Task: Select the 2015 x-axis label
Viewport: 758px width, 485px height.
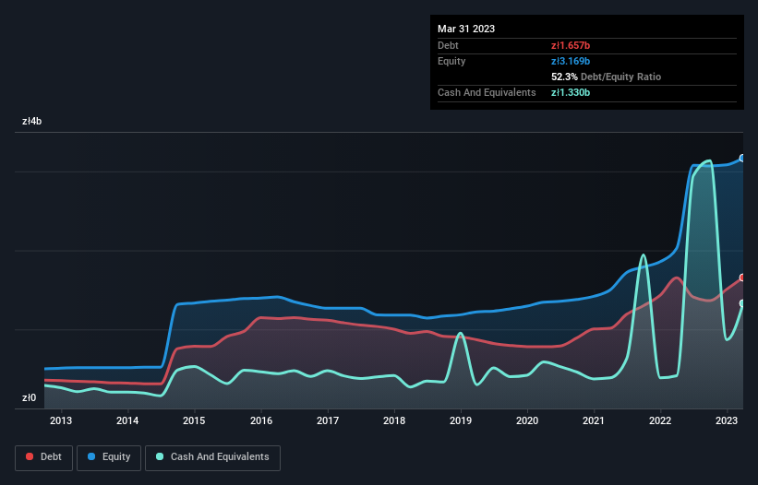Action: (194, 421)
